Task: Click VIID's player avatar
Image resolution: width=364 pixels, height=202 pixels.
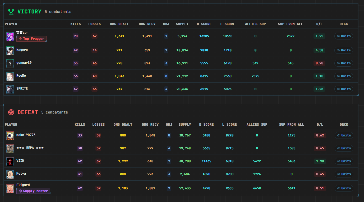Action: 10,161
